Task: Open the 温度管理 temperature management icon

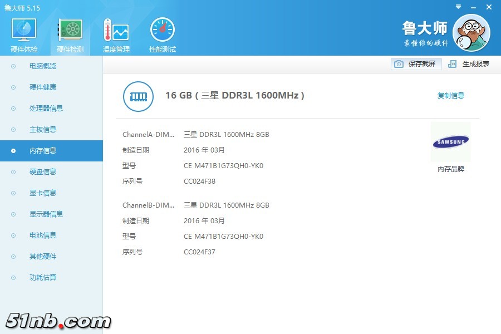Action: pos(116,31)
